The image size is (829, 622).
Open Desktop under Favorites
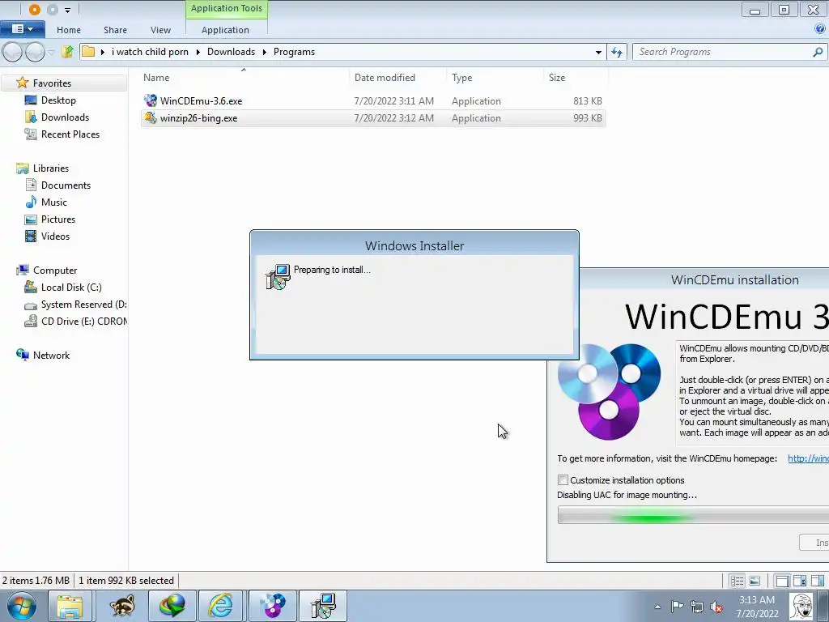58,100
